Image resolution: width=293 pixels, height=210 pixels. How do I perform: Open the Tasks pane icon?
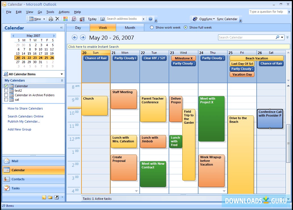[7, 188]
